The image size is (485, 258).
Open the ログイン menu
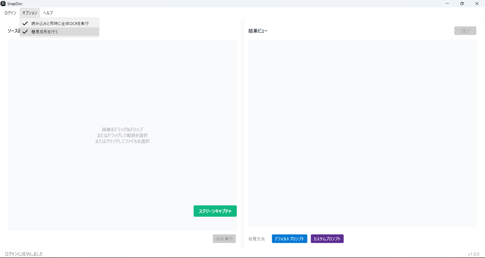point(10,13)
